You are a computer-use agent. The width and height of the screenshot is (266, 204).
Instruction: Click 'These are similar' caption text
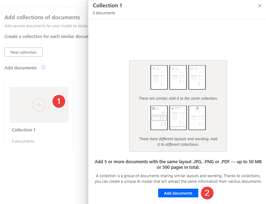pyautogui.click(x=178, y=98)
